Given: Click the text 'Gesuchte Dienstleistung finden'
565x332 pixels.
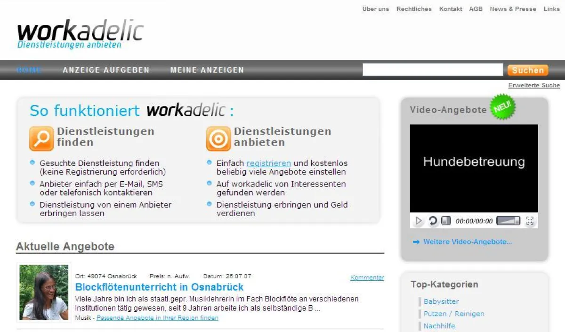Looking at the screenshot, I should tap(99, 163).
